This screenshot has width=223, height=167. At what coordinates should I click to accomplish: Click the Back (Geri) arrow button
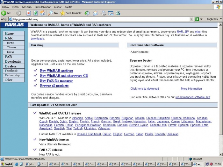(x=4, y=13)
